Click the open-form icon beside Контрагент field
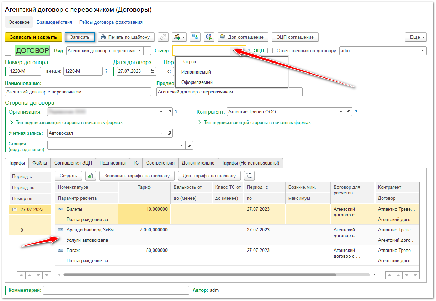Viewport: 436px width, 301px height. [x=349, y=112]
